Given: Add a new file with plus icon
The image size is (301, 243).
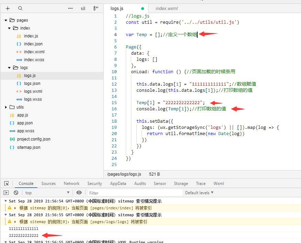Looking at the screenshot, I should (8, 9).
